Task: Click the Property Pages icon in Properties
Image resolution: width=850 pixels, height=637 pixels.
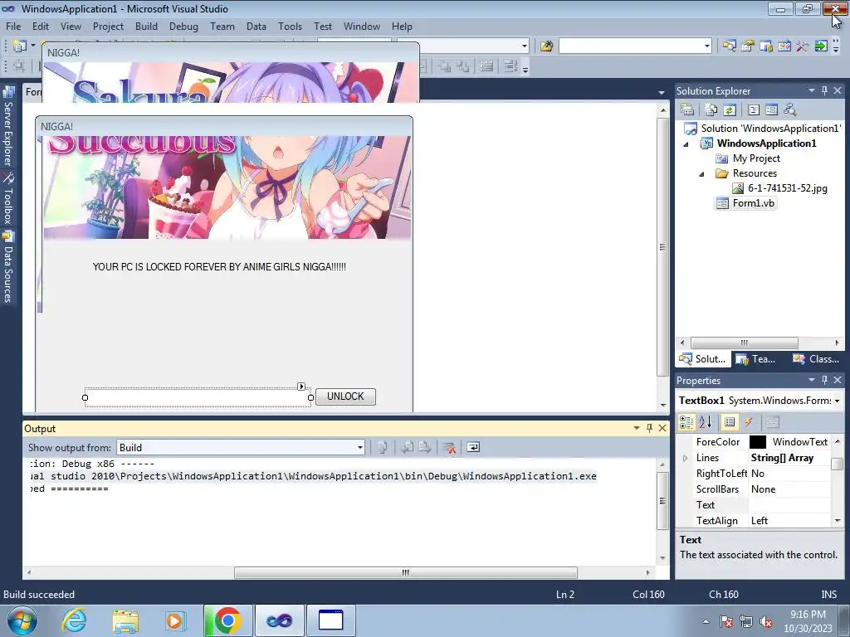Action: [773, 422]
